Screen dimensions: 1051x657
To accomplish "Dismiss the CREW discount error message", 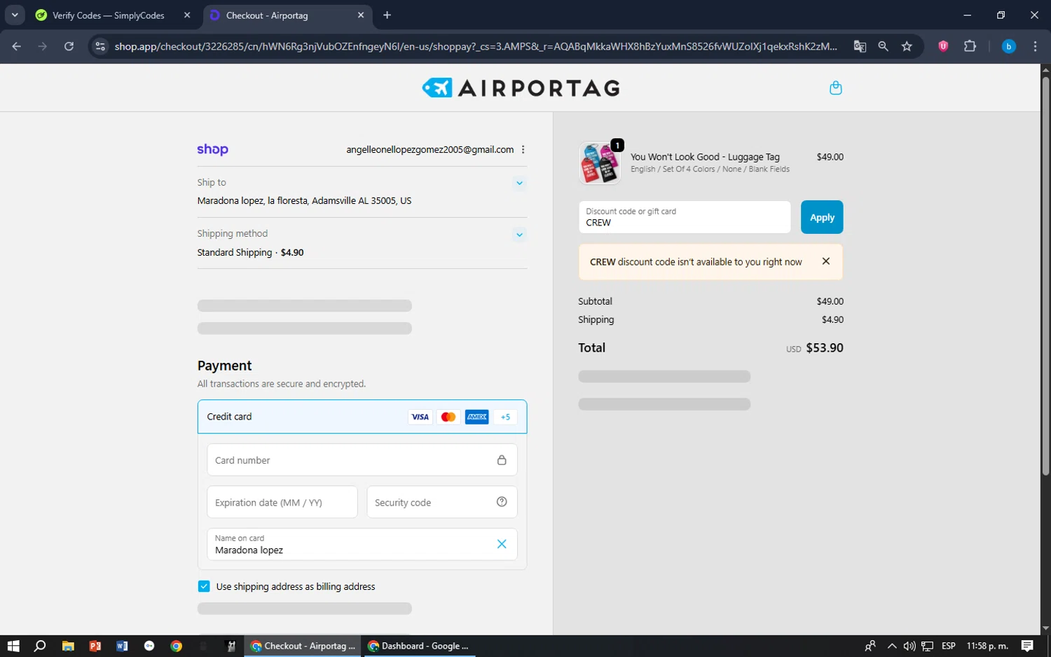I will (826, 261).
